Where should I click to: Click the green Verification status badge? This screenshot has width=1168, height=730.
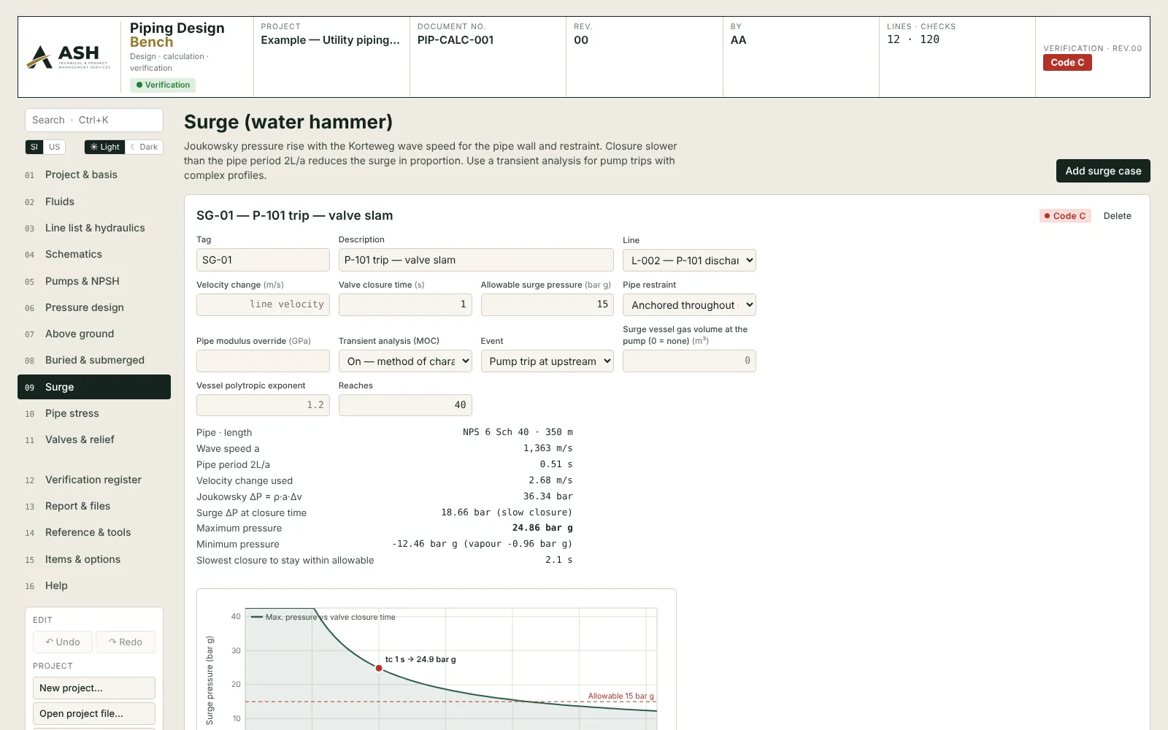163,85
